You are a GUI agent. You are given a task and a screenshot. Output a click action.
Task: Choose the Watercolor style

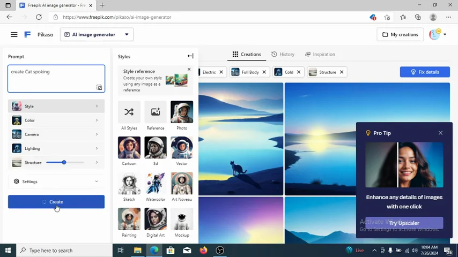[156, 183]
